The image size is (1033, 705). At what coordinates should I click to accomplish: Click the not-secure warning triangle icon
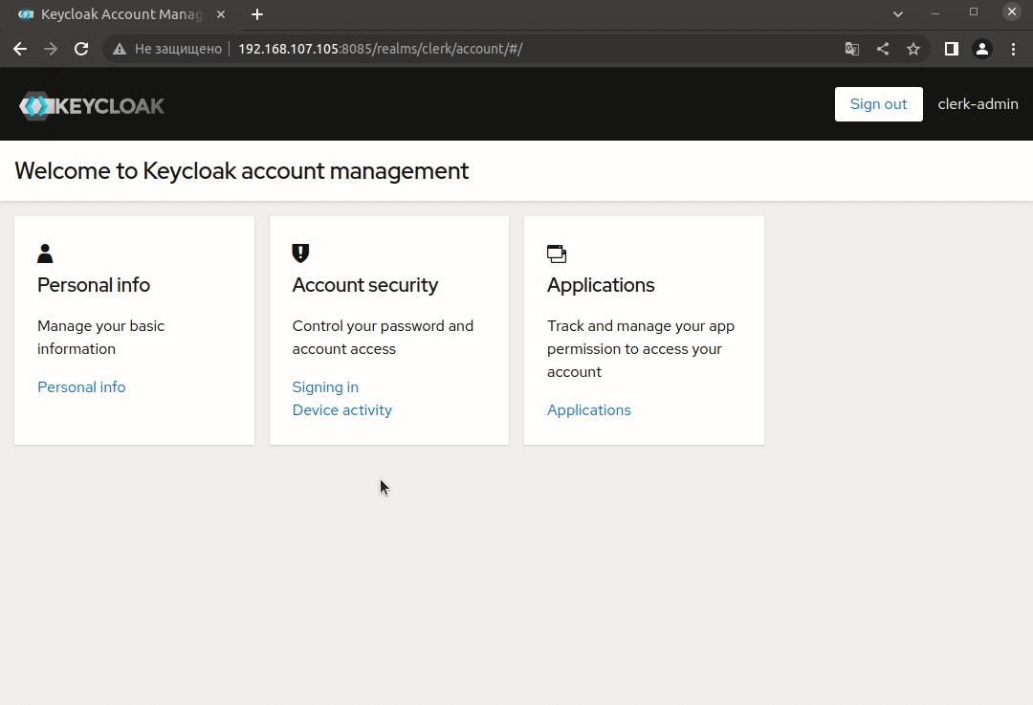(120, 49)
